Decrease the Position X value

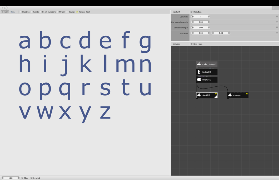(193, 33)
